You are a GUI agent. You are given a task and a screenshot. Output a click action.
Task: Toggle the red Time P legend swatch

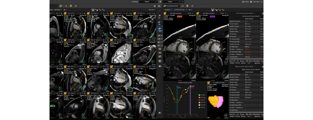click(200, 100)
